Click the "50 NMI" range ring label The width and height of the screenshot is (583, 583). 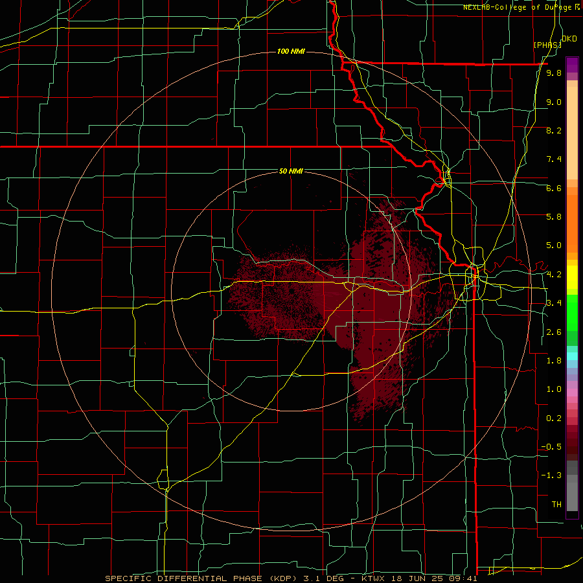pyautogui.click(x=291, y=171)
